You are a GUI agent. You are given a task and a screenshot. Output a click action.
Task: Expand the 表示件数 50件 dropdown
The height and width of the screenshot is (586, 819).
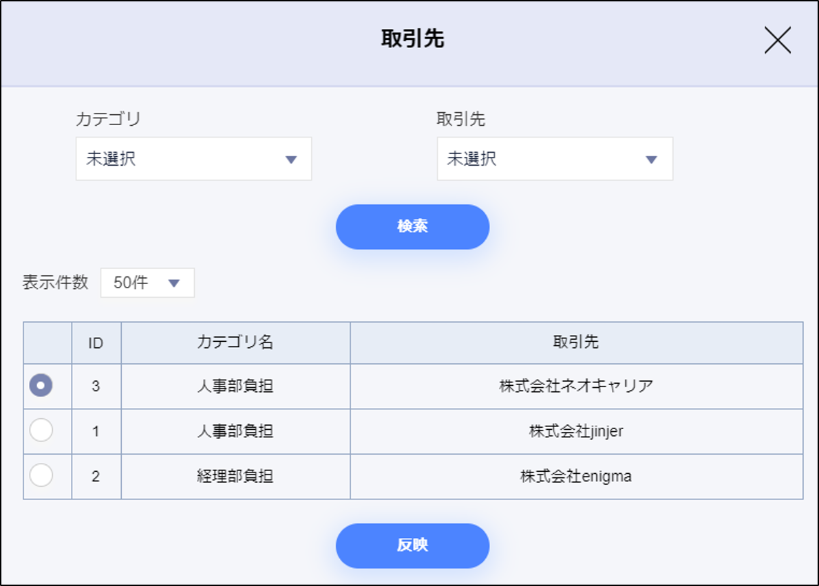(x=147, y=283)
